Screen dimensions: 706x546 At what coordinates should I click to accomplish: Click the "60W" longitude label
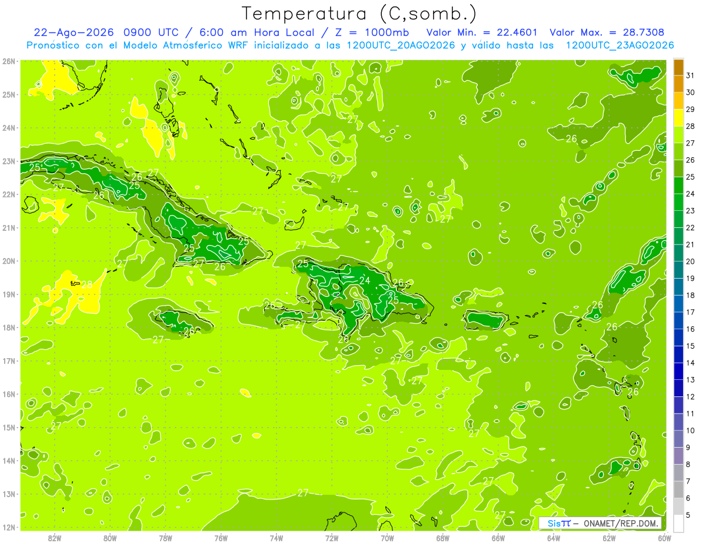[664, 538]
